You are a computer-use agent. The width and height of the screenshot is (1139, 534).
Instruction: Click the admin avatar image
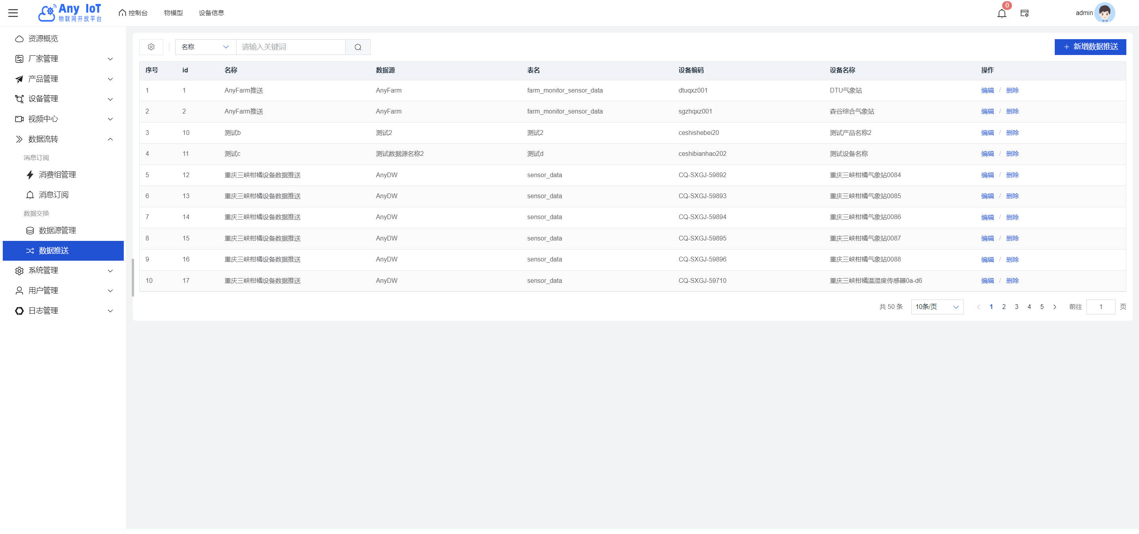point(1104,13)
